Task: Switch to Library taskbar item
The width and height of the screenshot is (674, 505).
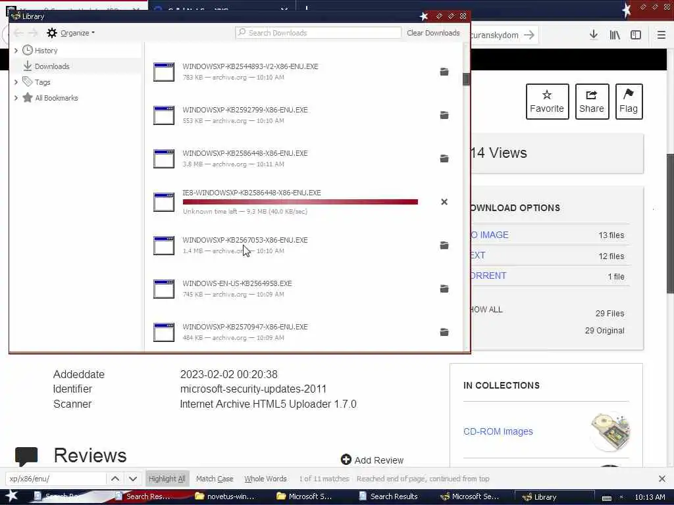Action: [554, 497]
